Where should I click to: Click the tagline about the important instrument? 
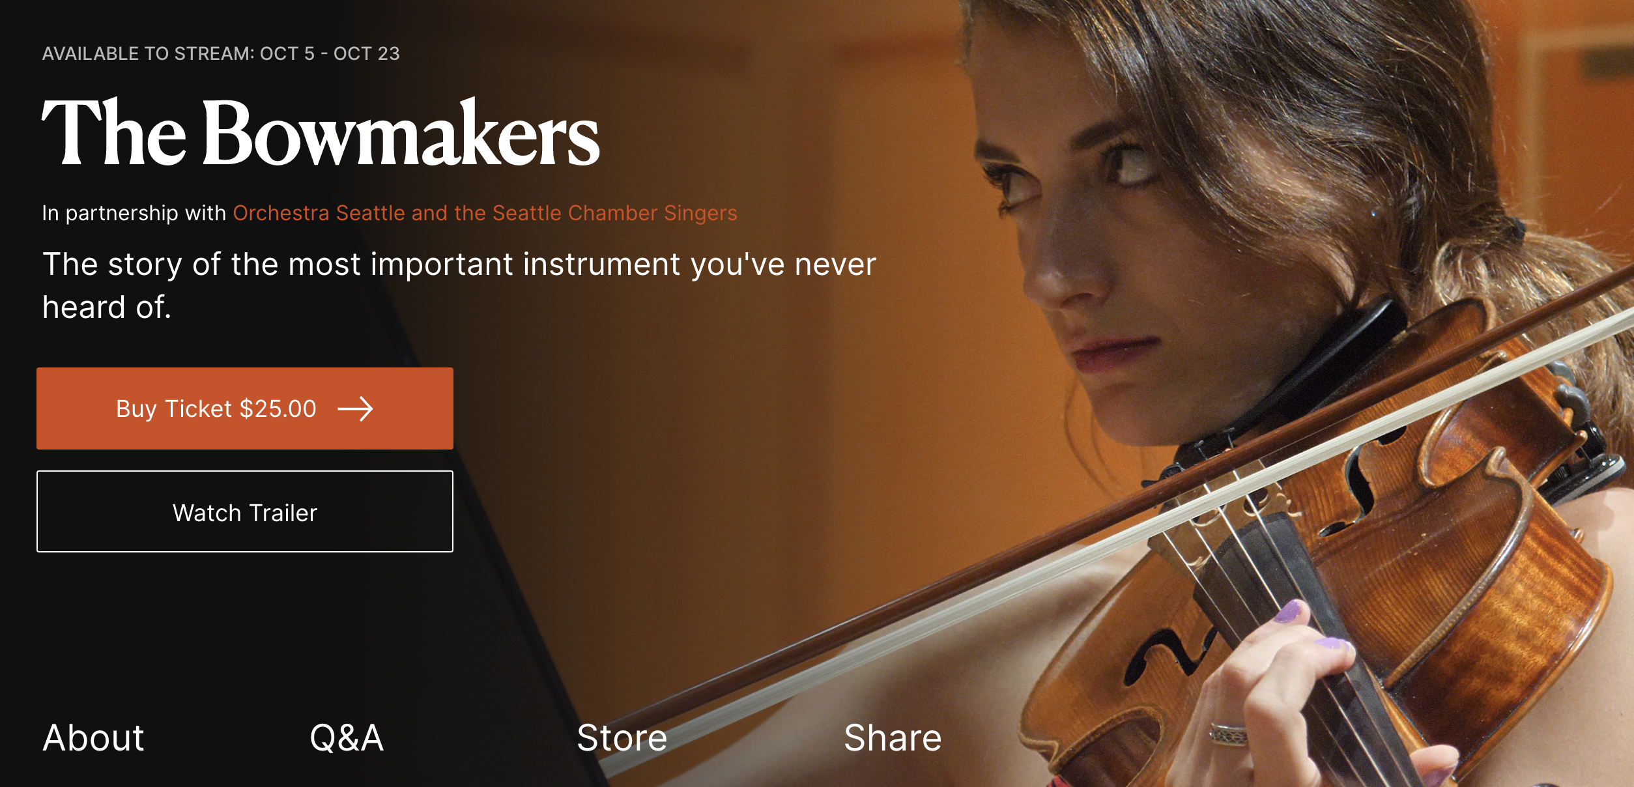pos(459,285)
